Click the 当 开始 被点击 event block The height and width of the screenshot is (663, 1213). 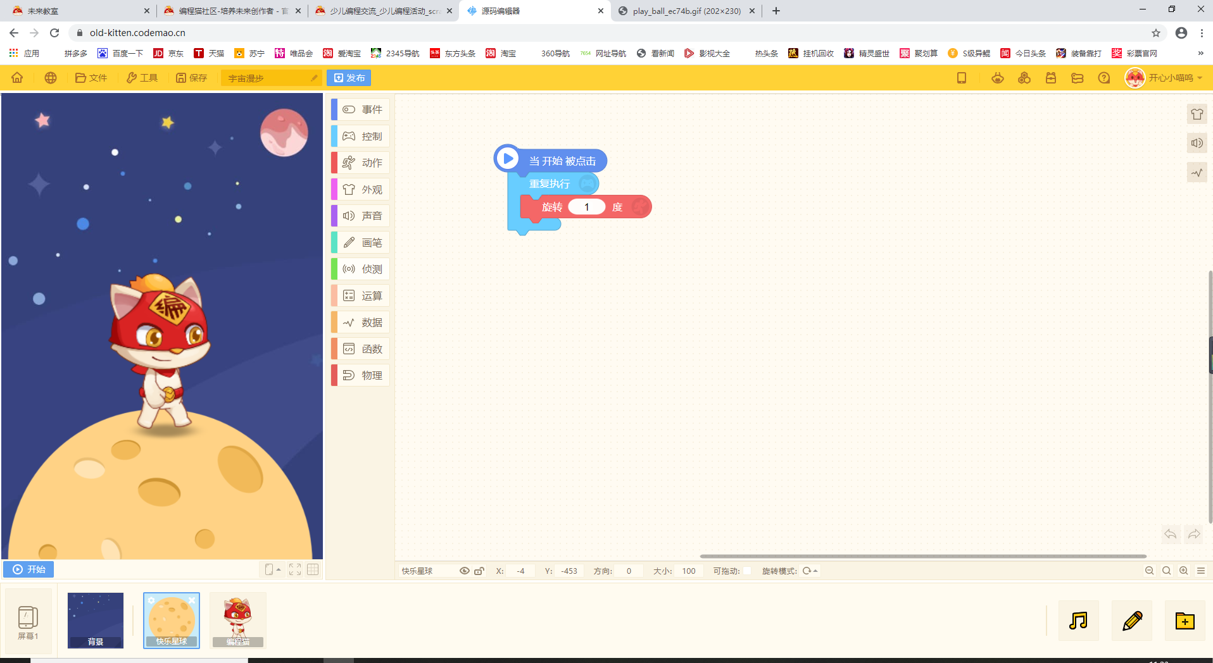click(562, 161)
